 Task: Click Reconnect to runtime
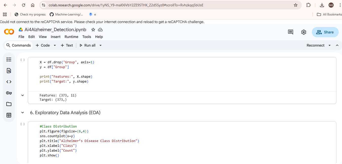pyautogui.click(x=315, y=45)
